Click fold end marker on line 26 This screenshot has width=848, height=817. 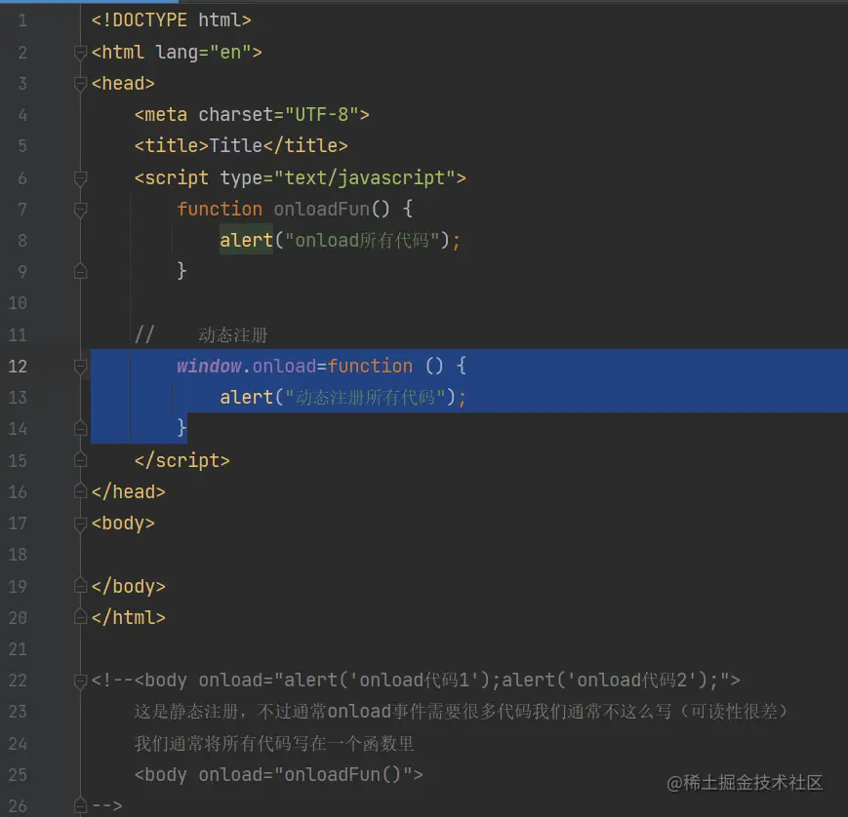[80, 805]
